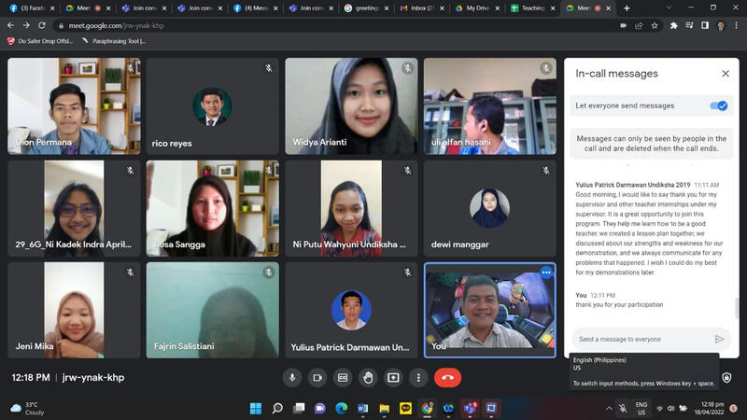Image resolution: width=747 pixels, height=420 pixels.
Task: Switch to the Inbox Gmail tab
Action: tap(421, 8)
